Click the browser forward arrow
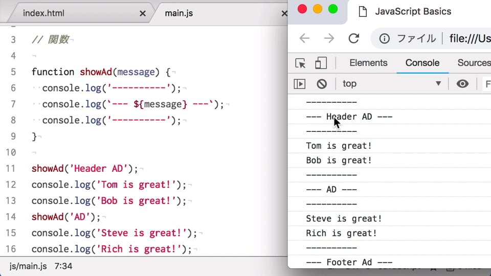The image size is (491, 276). (329, 38)
